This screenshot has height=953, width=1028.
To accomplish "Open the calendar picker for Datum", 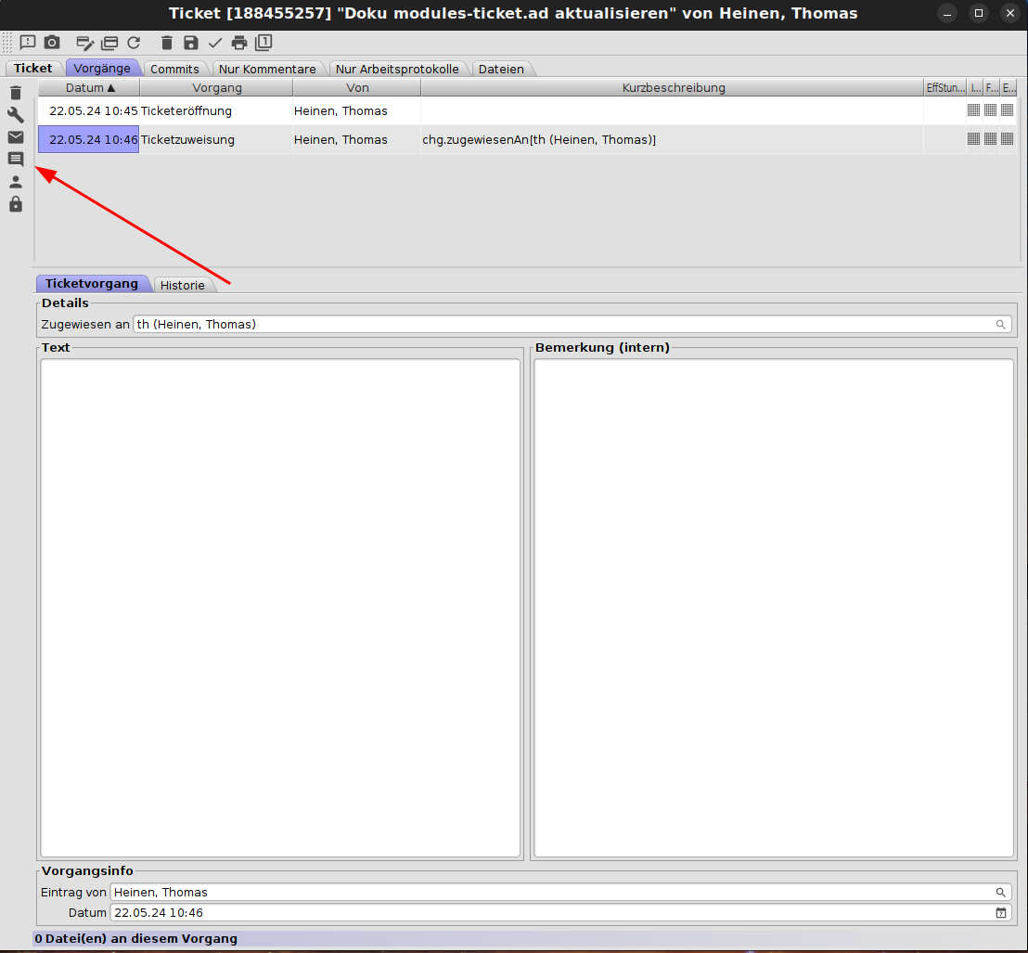I will (1000, 913).
